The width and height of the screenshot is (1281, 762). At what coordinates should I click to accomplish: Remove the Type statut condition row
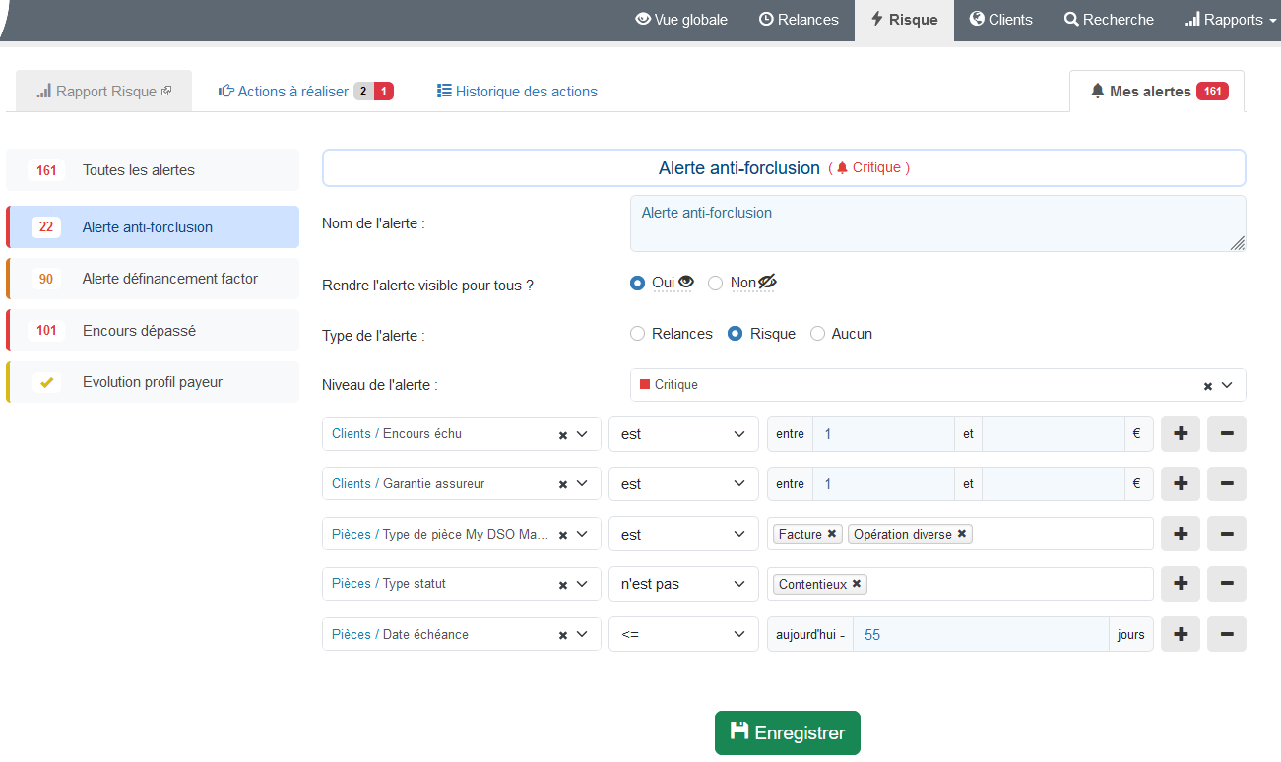1227,584
